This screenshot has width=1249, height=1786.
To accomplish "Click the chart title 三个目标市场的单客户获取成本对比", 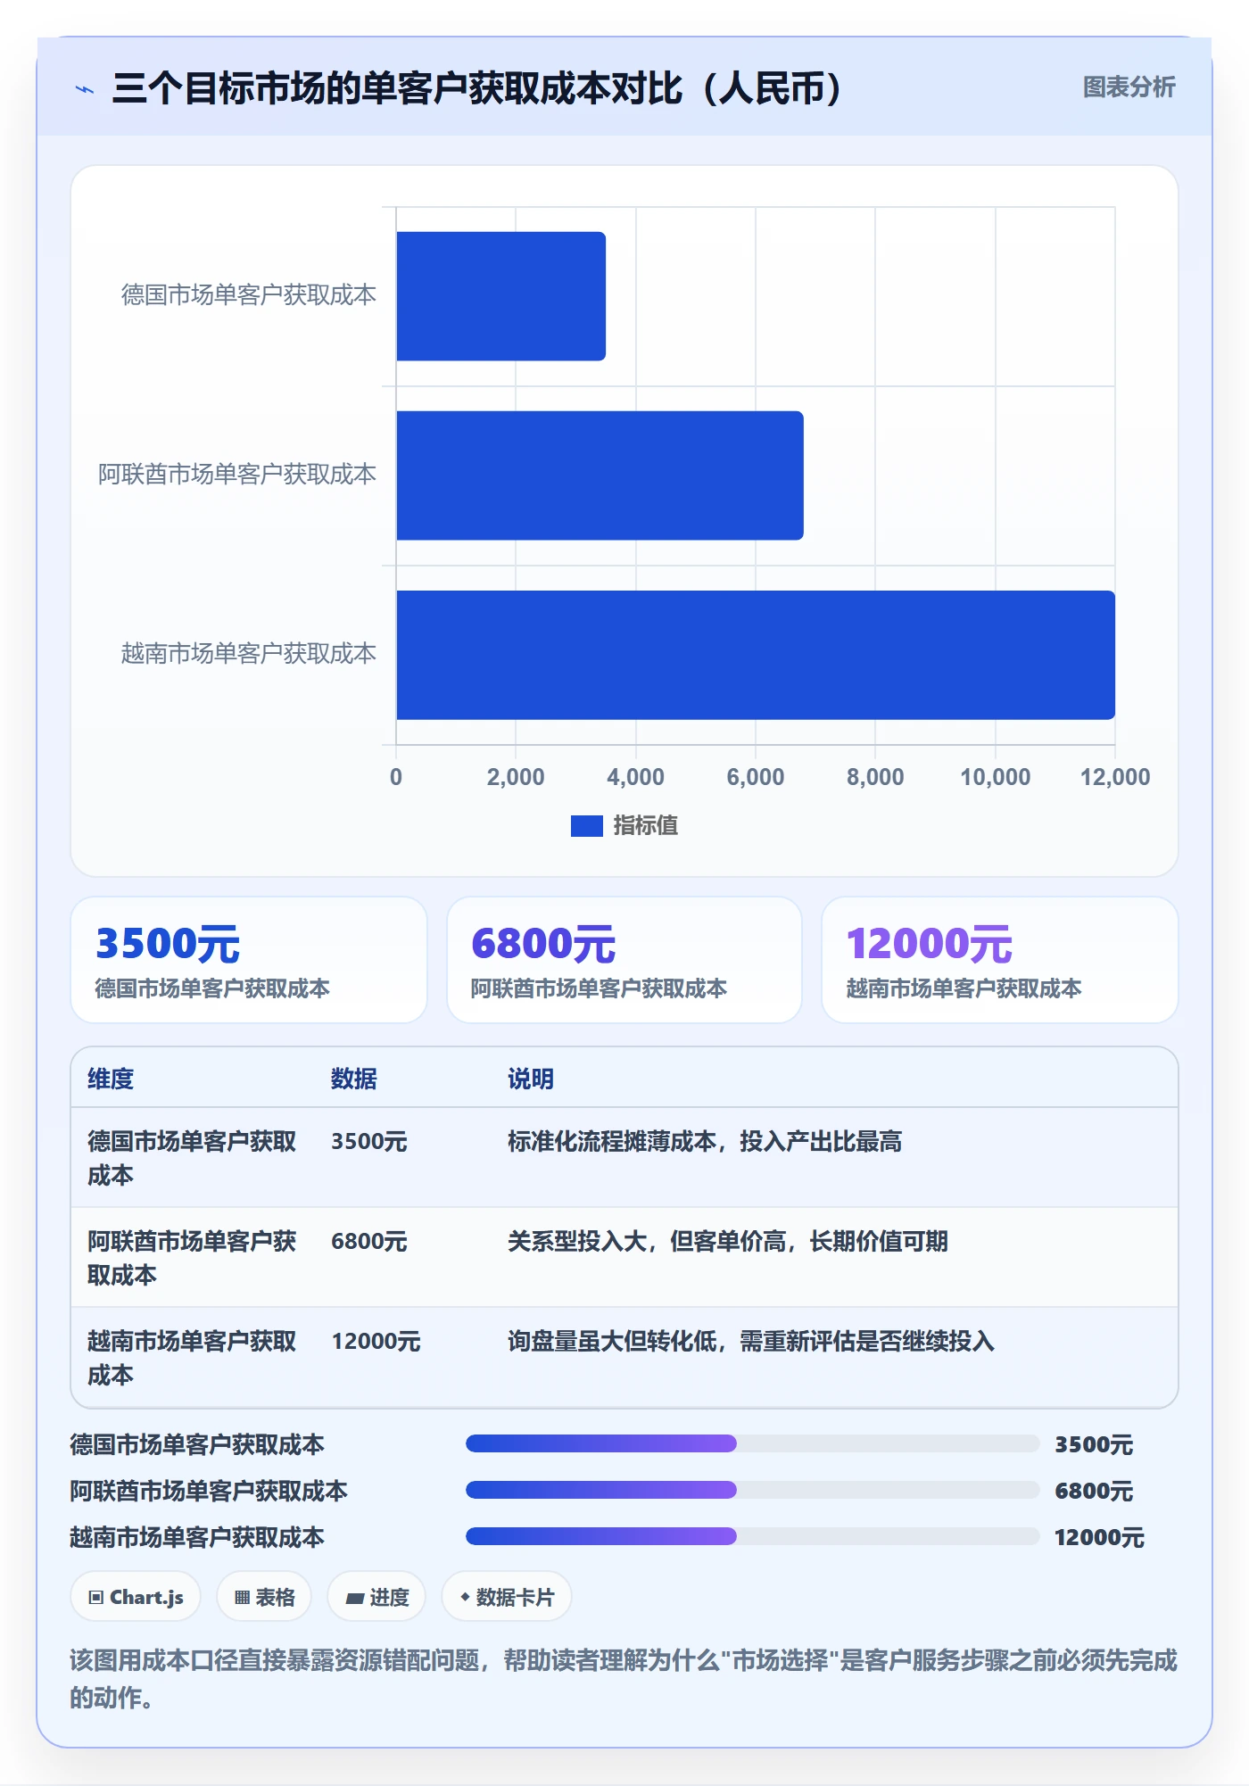I will [x=476, y=88].
